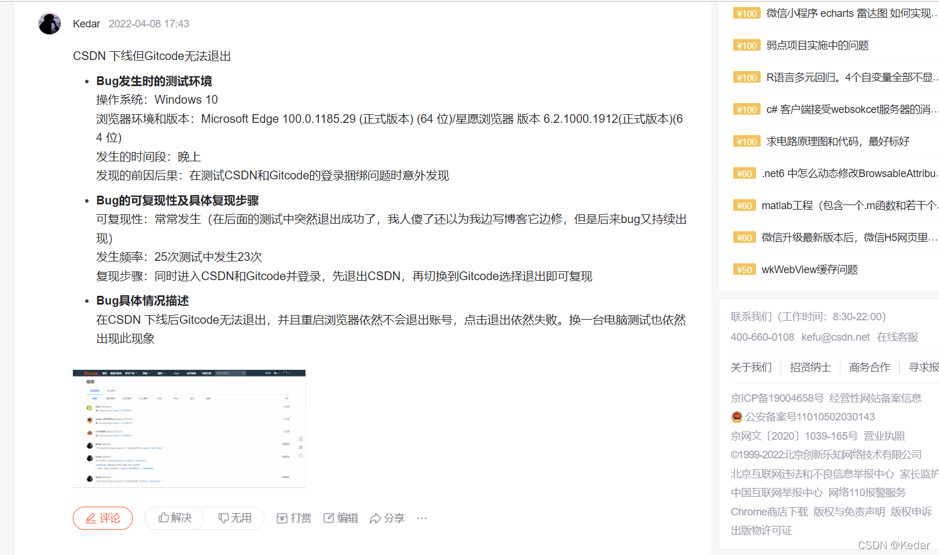Screen dimensions: 939x555
Task: Click Kedar's profile avatar
Action: (x=49, y=23)
